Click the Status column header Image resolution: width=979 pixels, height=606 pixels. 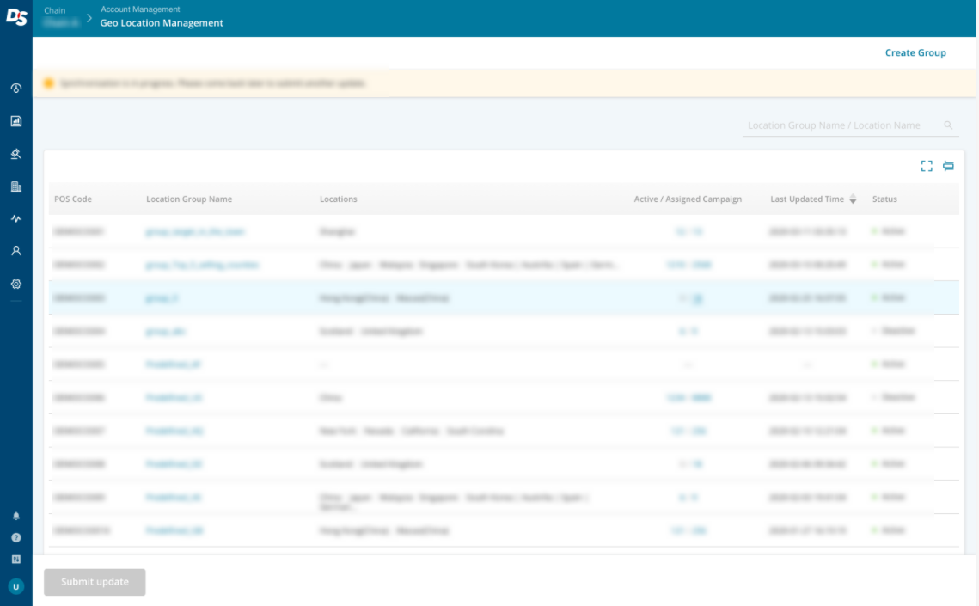coord(884,199)
